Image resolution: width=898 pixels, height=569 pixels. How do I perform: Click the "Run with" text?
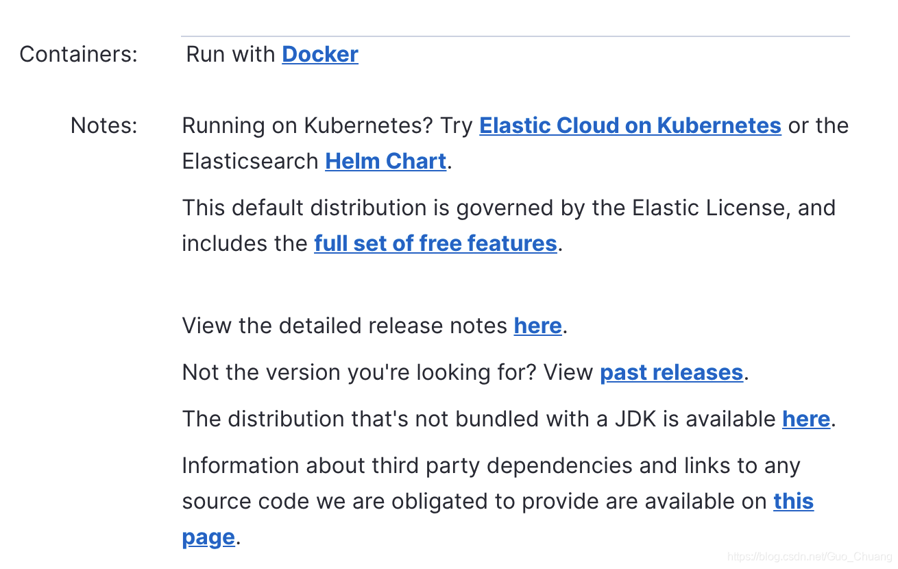(x=231, y=54)
